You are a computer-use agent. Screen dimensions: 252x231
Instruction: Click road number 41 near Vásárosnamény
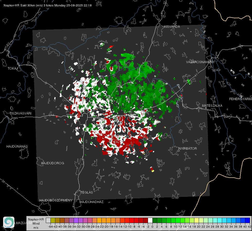pos(196,75)
